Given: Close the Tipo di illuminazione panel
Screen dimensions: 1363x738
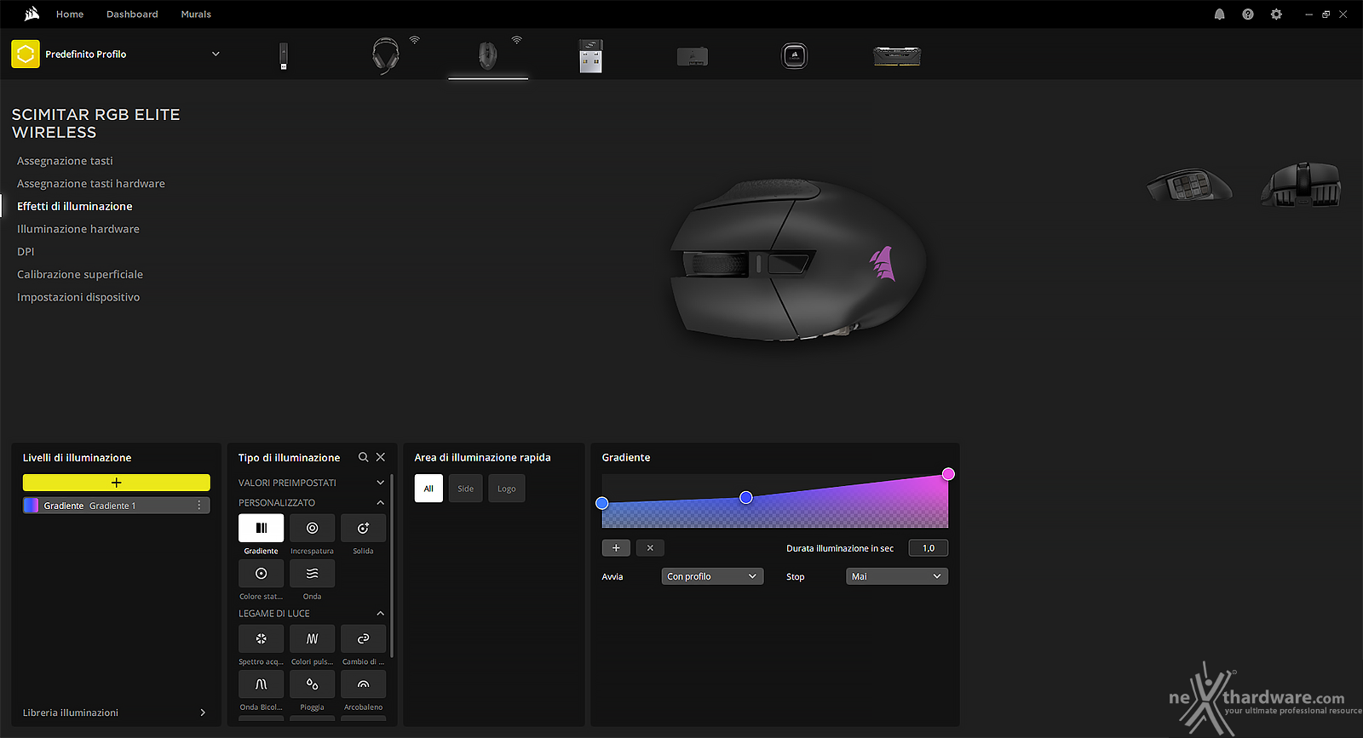Looking at the screenshot, I should point(381,457).
